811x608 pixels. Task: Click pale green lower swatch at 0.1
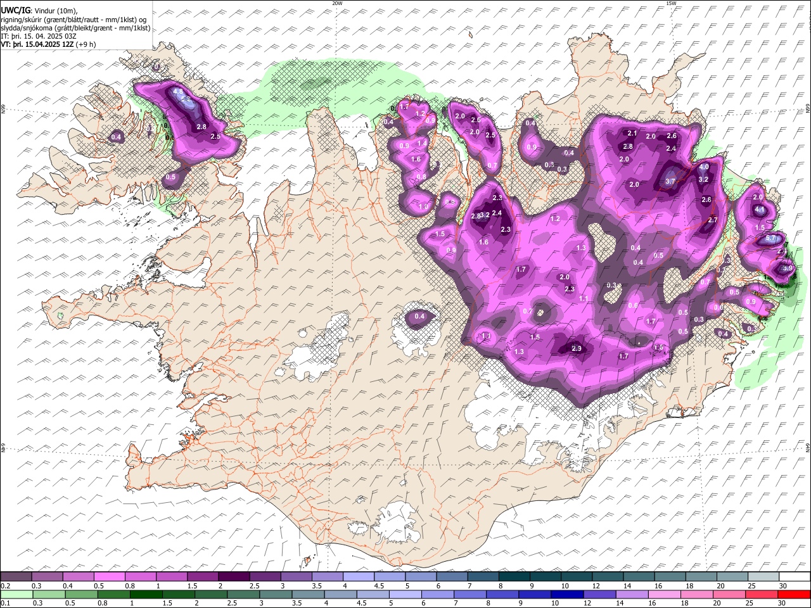[16, 594]
